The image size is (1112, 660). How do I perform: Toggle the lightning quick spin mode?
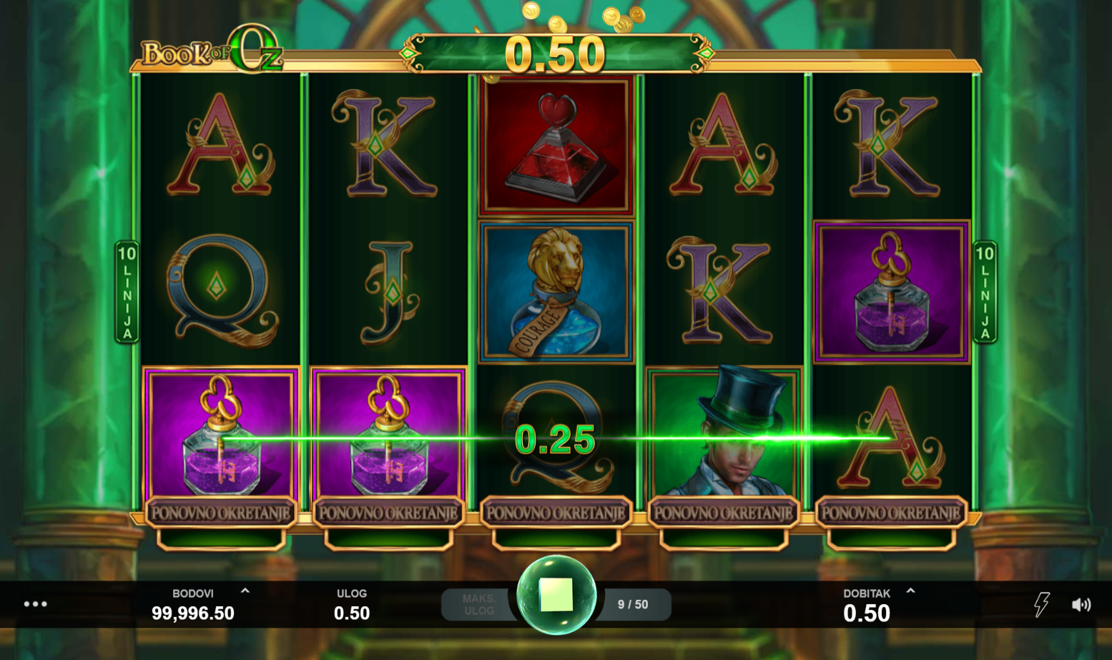pos(1042,604)
